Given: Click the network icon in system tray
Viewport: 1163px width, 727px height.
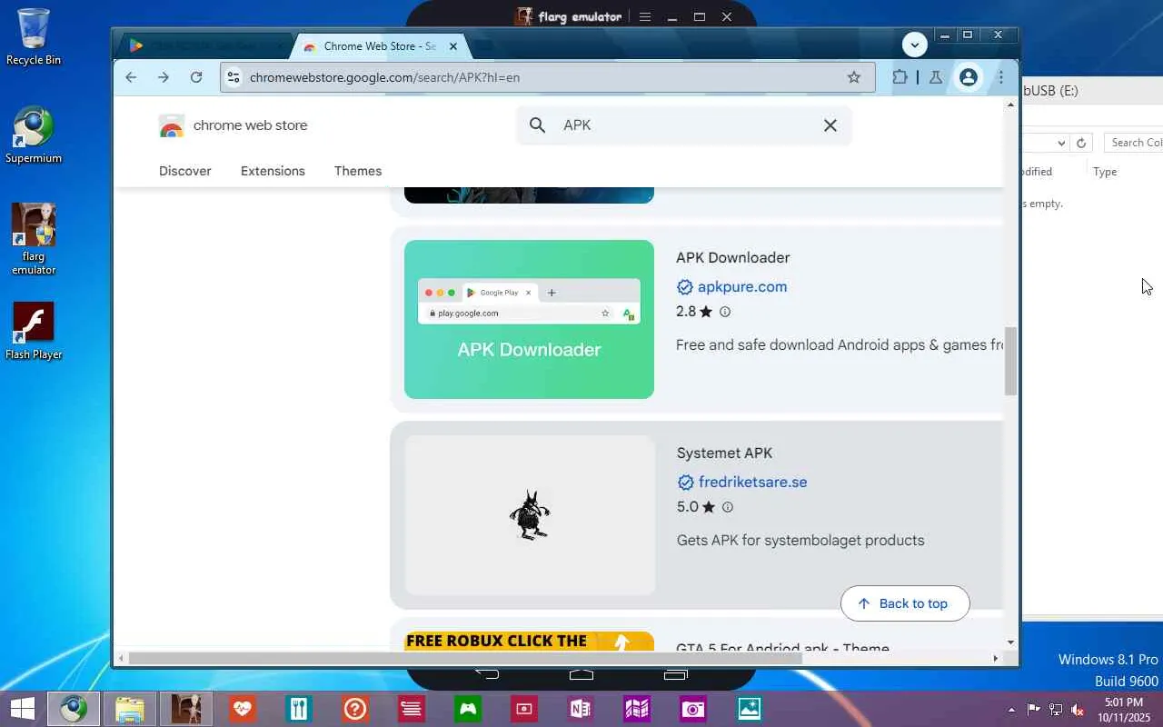Looking at the screenshot, I should pos(1056,710).
